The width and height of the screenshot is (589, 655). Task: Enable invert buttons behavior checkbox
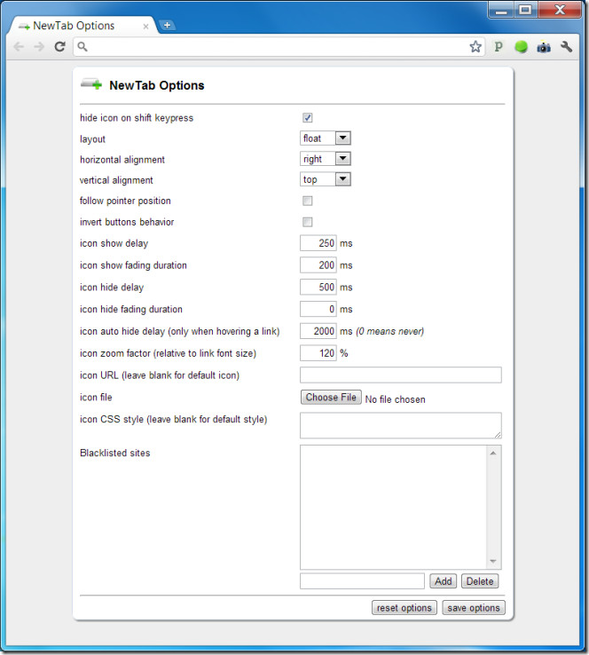[307, 222]
